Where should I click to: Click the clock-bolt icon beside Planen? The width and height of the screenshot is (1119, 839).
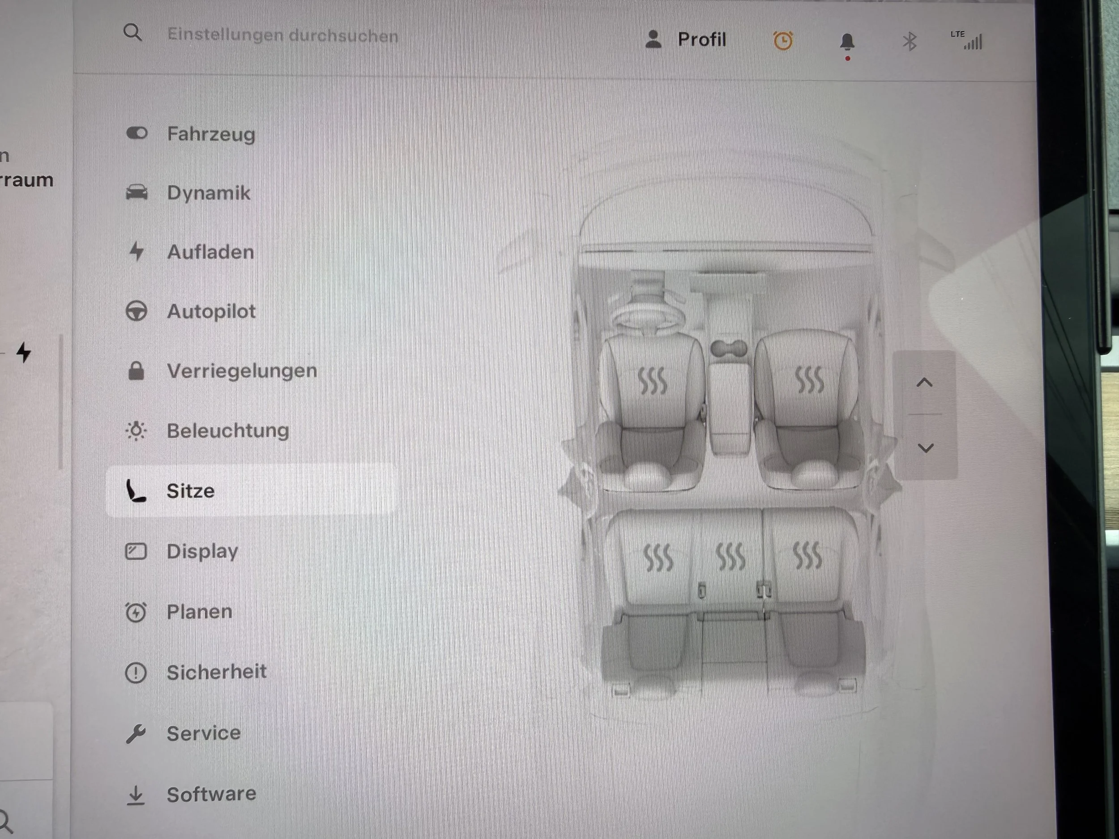click(x=136, y=612)
